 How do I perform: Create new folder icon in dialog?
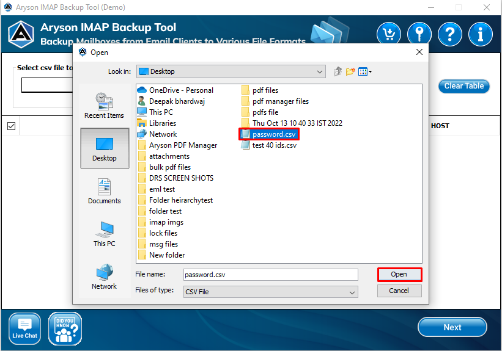pyautogui.click(x=350, y=71)
